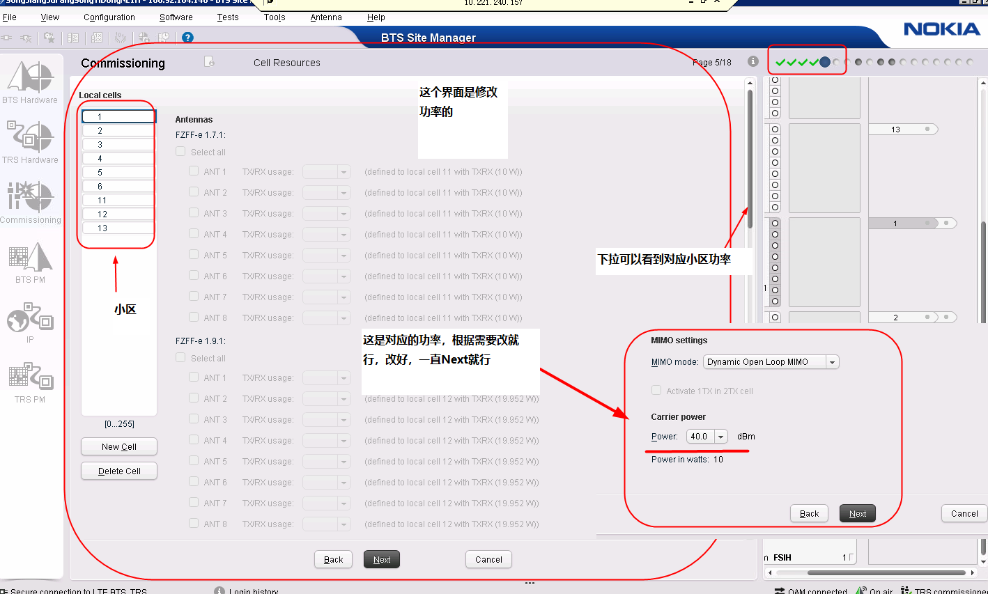This screenshot has width=988, height=594.
Task: Open TX/RX usage dropdown for ANT 7, FZFF-e 1.9.1
Action: 326,503
